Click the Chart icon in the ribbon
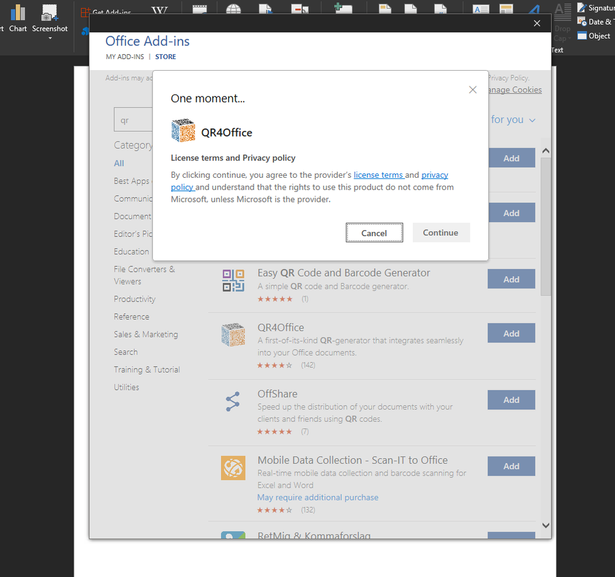Image resolution: width=615 pixels, height=577 pixels. click(18, 13)
